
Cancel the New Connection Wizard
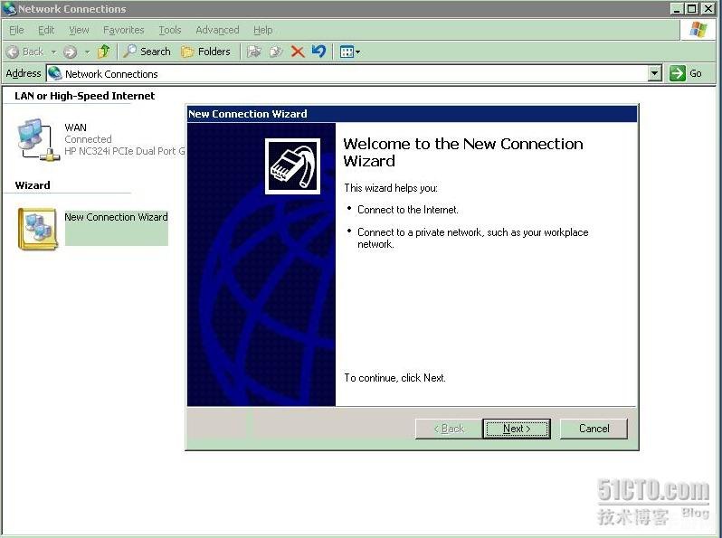(594, 429)
